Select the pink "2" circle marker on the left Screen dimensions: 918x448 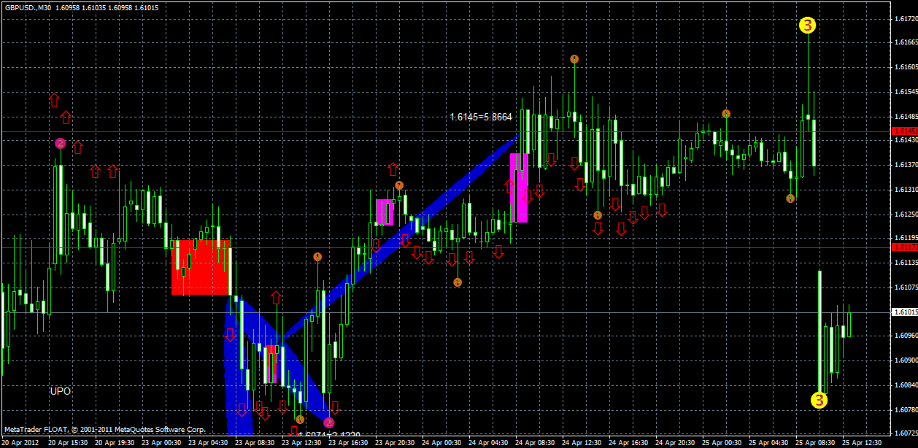coord(61,143)
